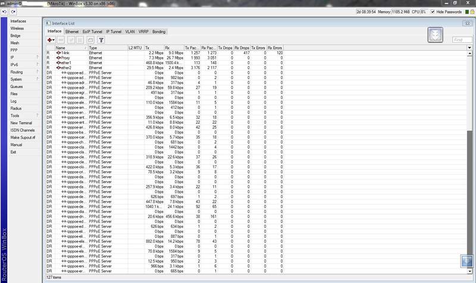The image size is (476, 283).
Task: Click the ether2 interface icon
Action: point(58,68)
